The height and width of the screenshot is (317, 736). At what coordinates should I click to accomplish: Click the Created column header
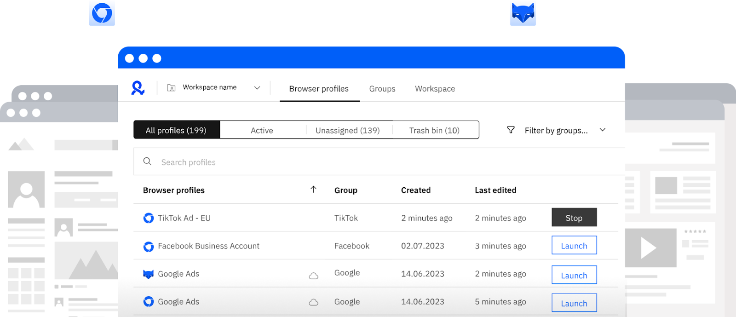point(416,190)
